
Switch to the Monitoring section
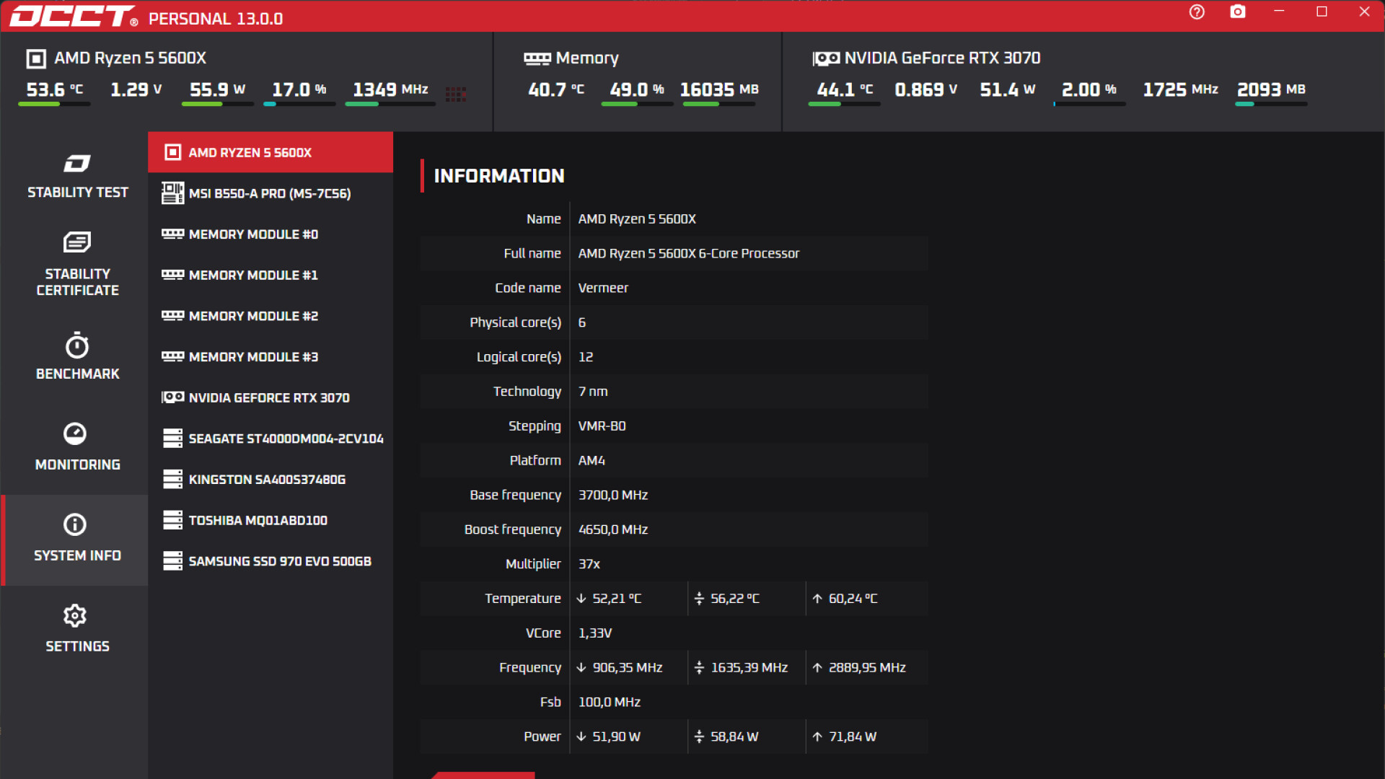coord(77,447)
